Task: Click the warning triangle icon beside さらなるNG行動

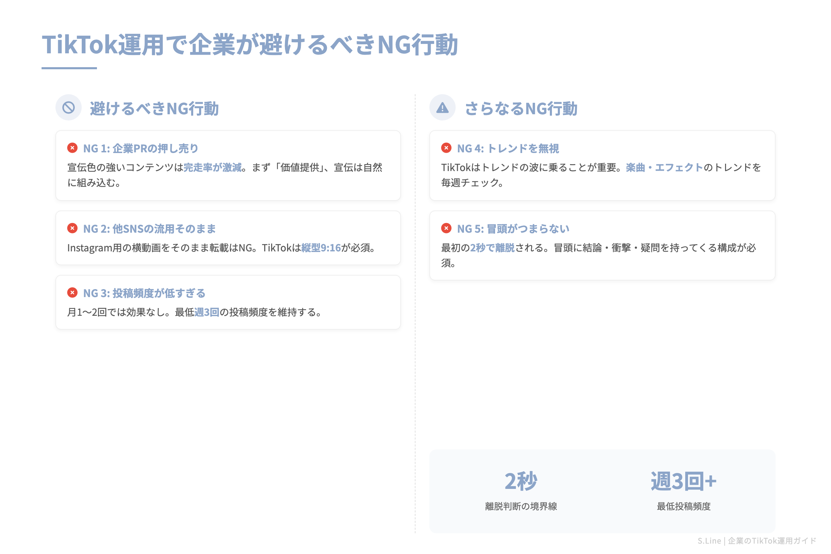Action: tap(443, 108)
